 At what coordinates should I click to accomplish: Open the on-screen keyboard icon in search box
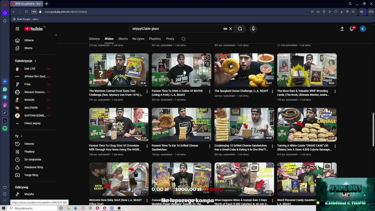click(225, 29)
